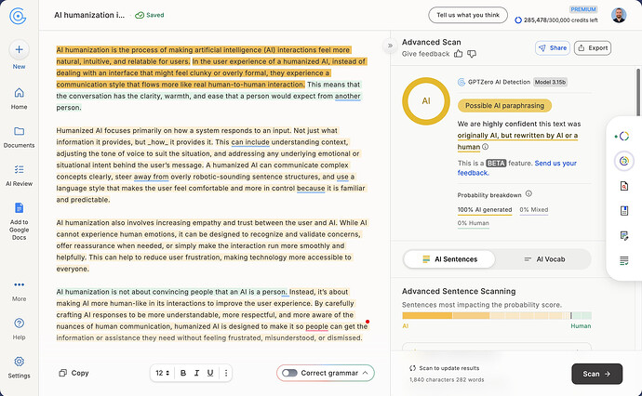Select "100% AI generated" breakdown value
Image resolution: width=642 pixels, height=396 pixels.
(x=485, y=209)
